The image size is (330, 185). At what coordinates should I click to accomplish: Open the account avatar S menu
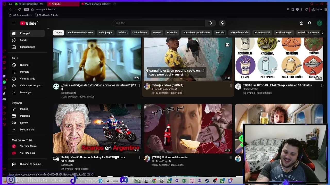point(319,23)
